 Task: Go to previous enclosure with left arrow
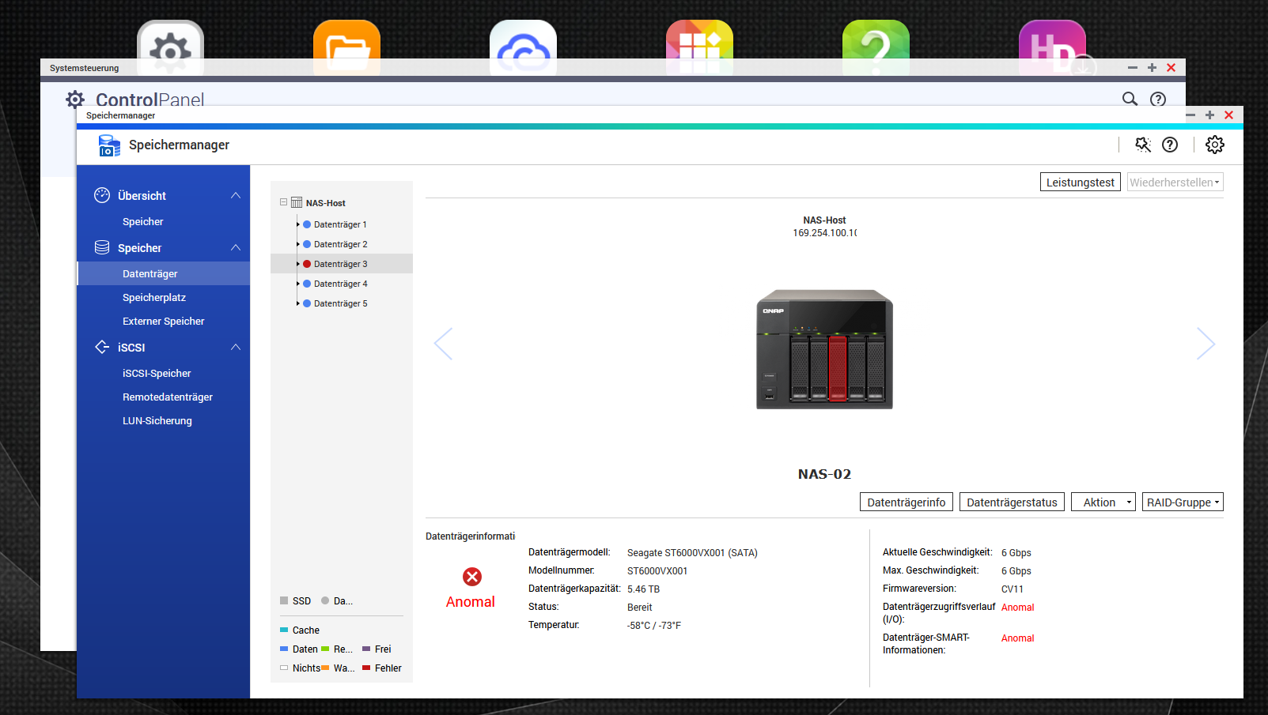[x=443, y=344]
